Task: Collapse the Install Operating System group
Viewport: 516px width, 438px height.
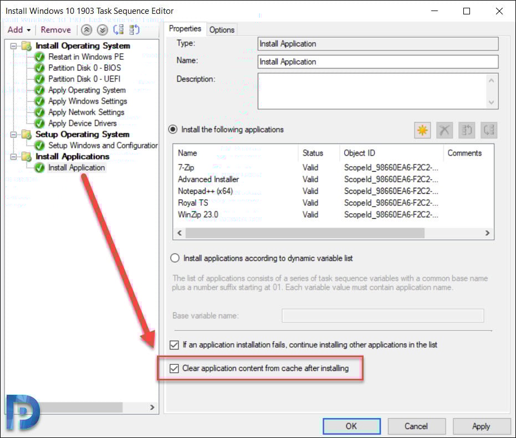Action: [x=13, y=46]
